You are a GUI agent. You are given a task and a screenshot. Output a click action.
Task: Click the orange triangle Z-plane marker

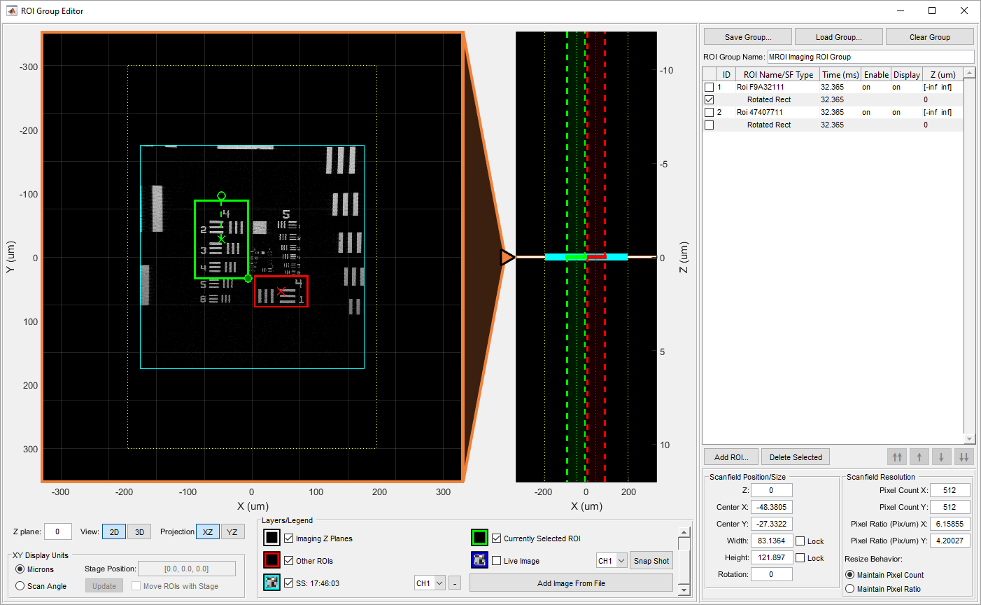tap(507, 258)
